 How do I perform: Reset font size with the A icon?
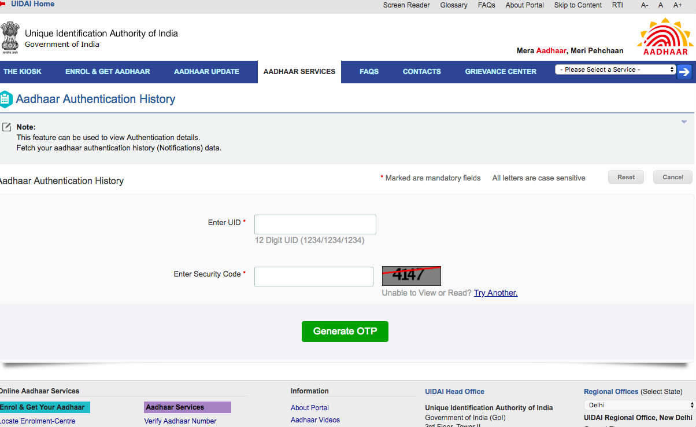pos(660,5)
